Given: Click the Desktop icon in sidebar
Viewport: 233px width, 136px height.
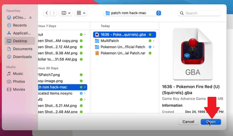Looking at the screenshot, I should 9,41.
